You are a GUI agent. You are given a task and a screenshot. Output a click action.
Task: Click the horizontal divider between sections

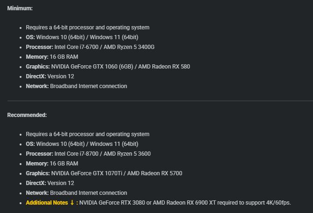tap(160, 101)
